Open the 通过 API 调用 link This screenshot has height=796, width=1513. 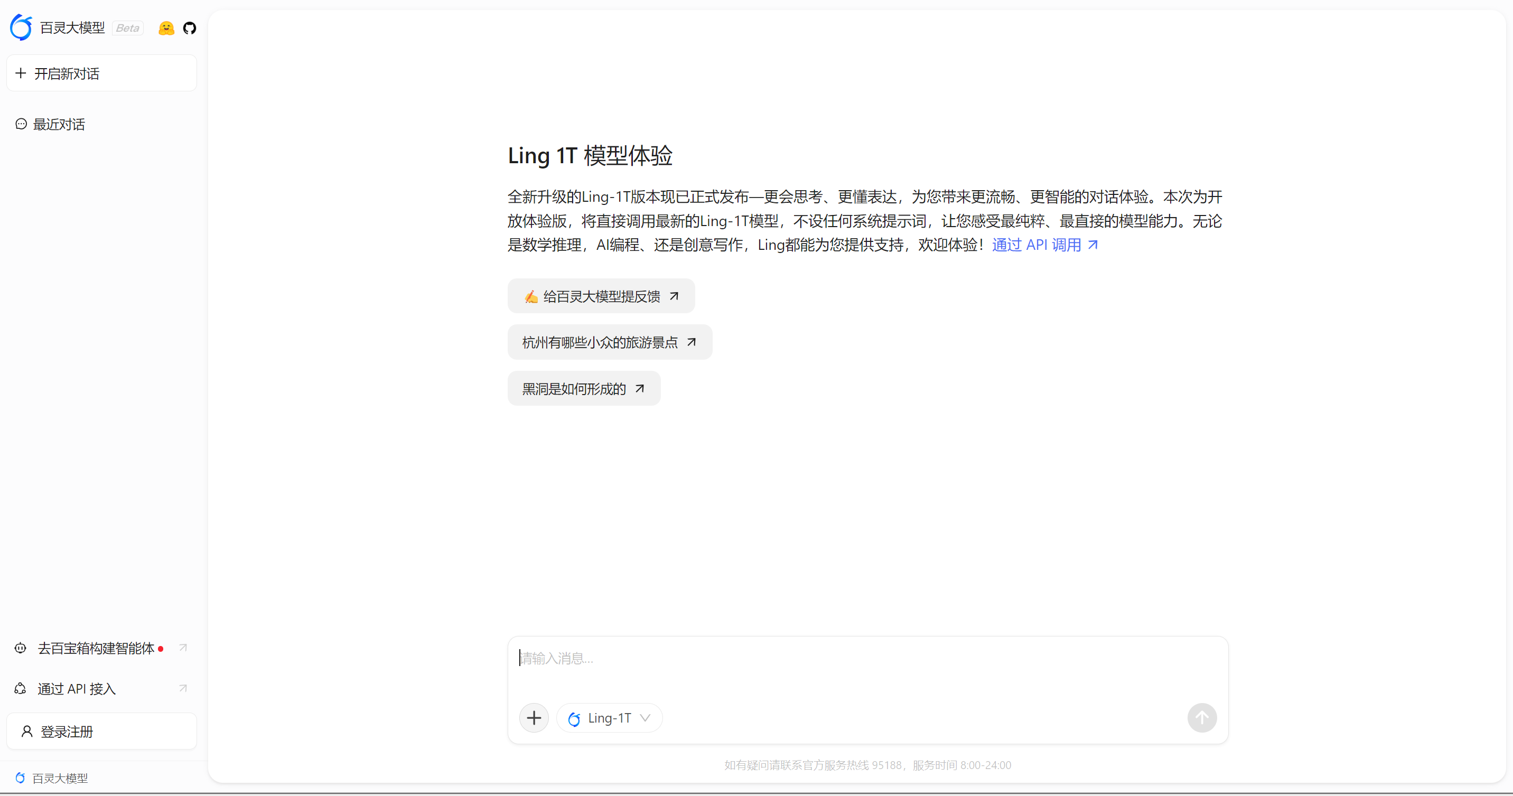(1036, 245)
